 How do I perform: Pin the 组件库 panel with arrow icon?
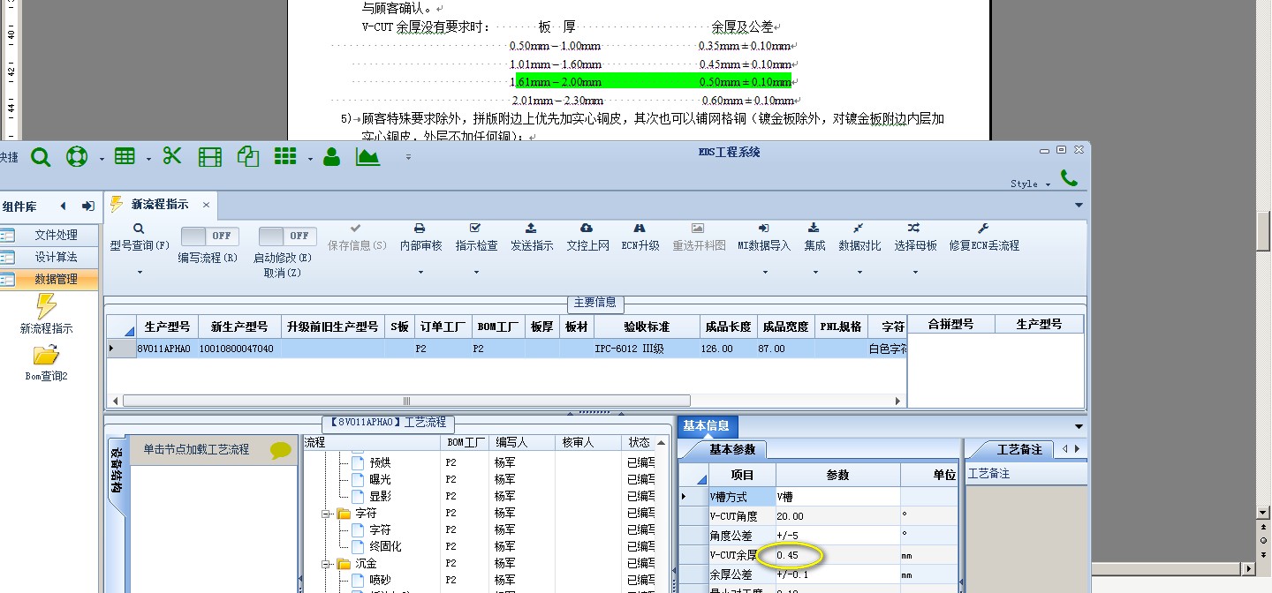coord(87,206)
